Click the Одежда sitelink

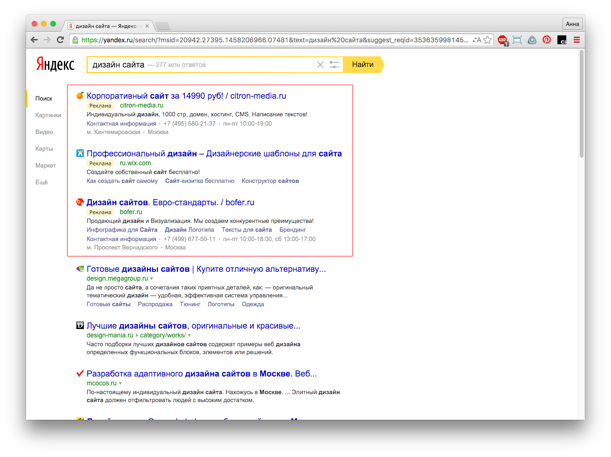pyautogui.click(x=253, y=304)
